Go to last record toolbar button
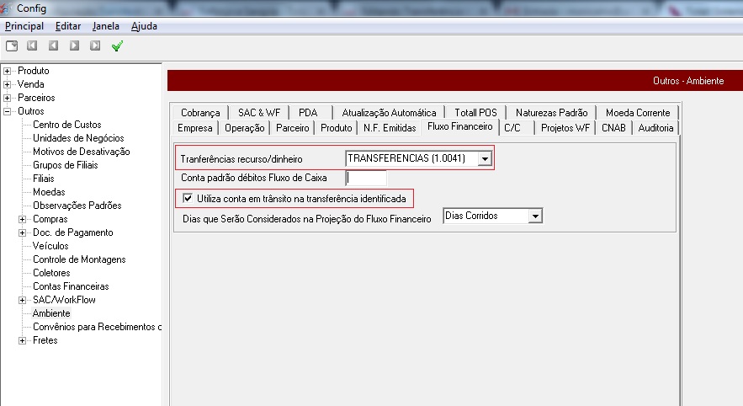 click(95, 45)
